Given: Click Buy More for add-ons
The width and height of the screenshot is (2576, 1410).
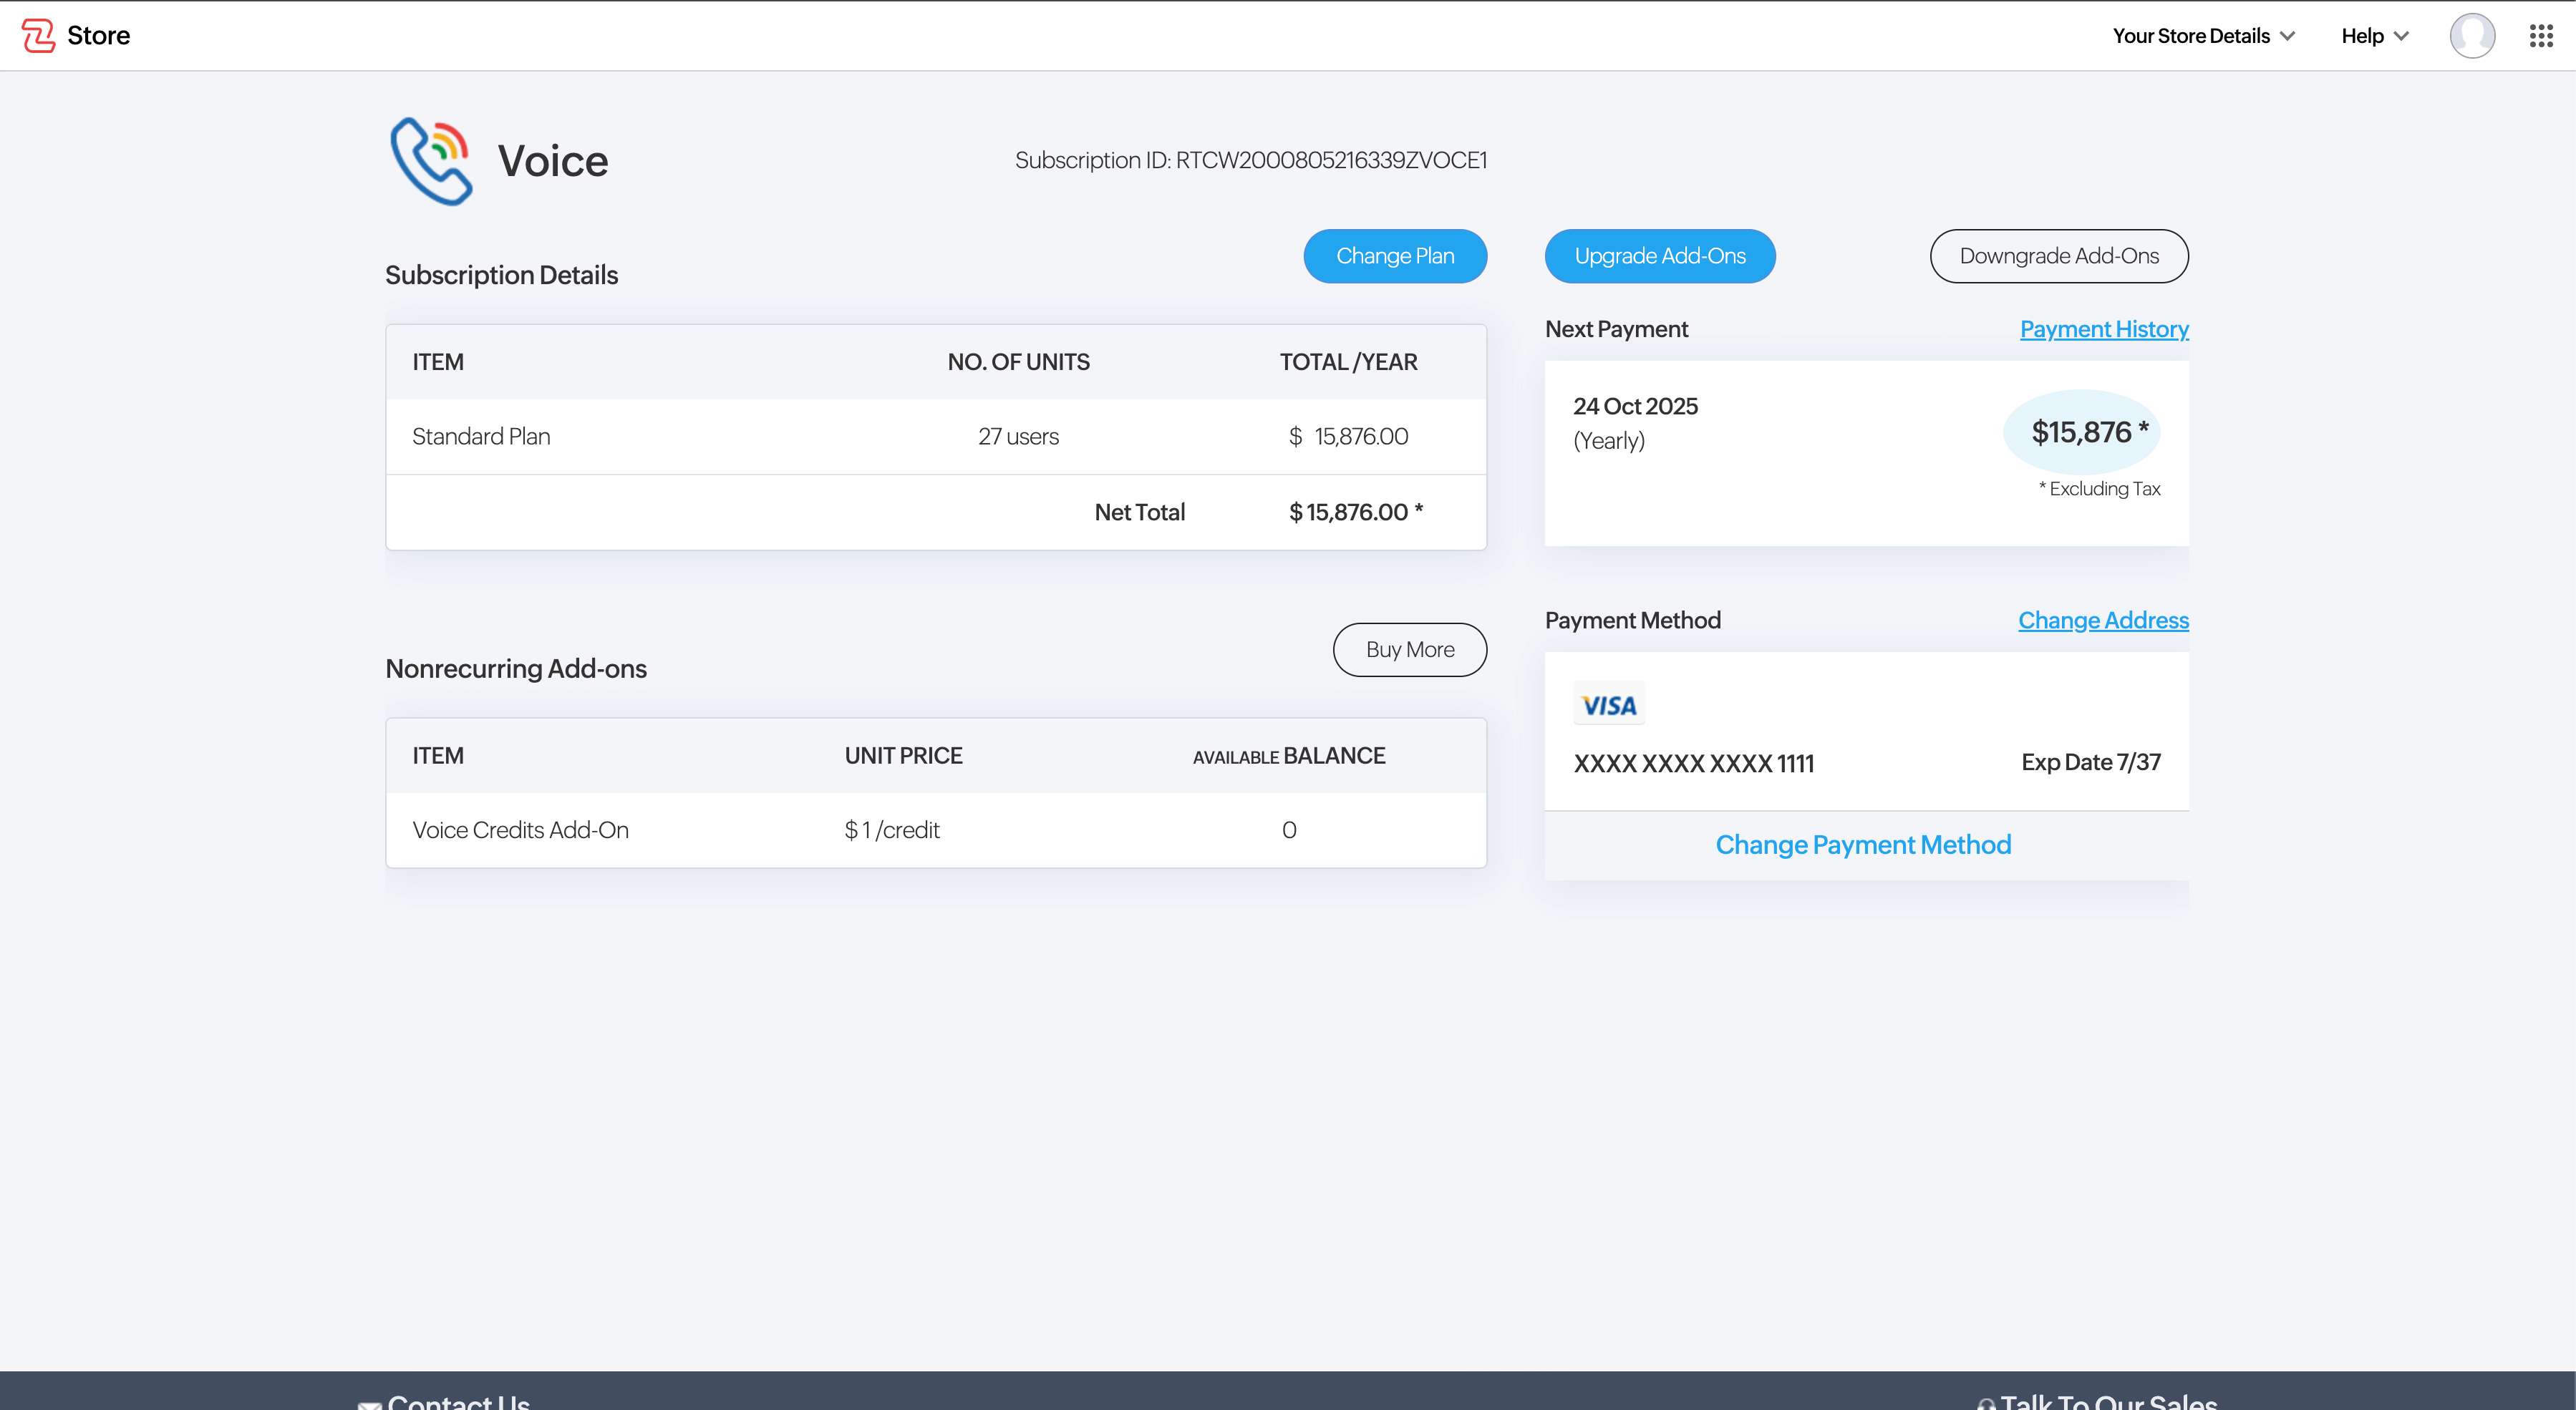Looking at the screenshot, I should point(1409,650).
